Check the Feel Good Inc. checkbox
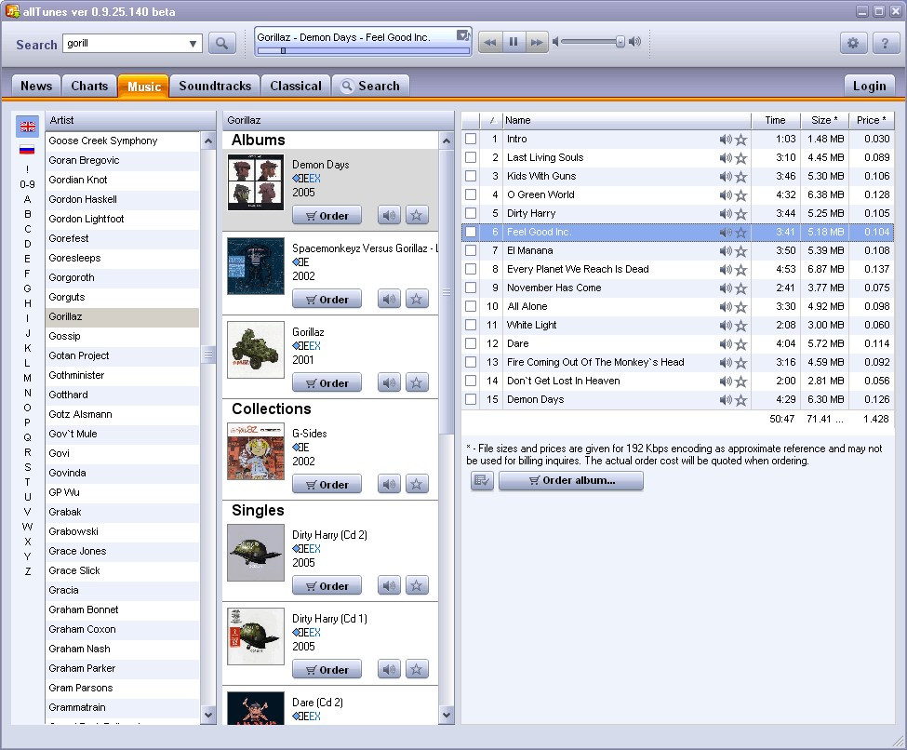This screenshot has width=907, height=750. 471,232
